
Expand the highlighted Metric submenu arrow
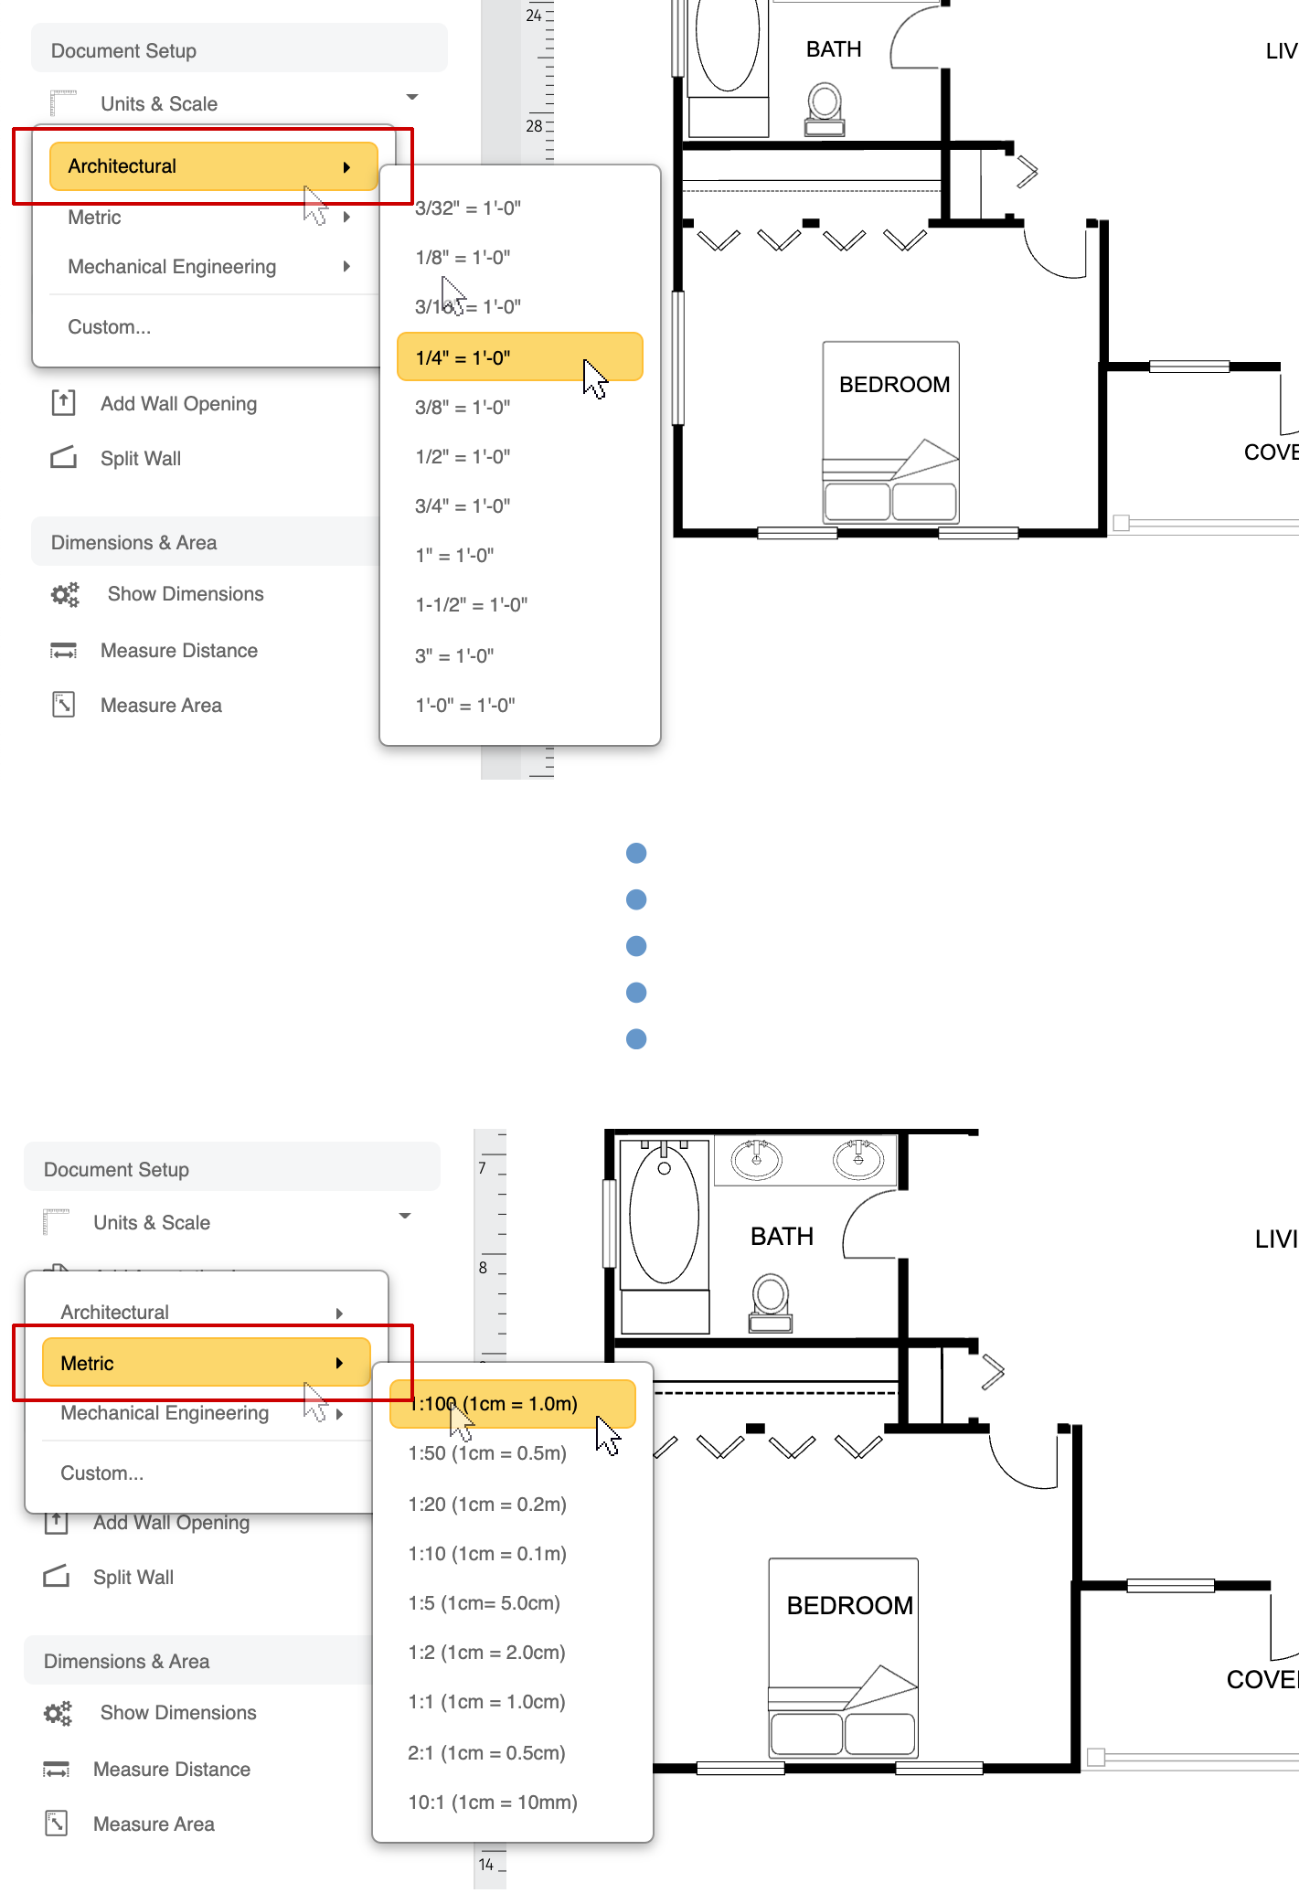(x=339, y=1364)
